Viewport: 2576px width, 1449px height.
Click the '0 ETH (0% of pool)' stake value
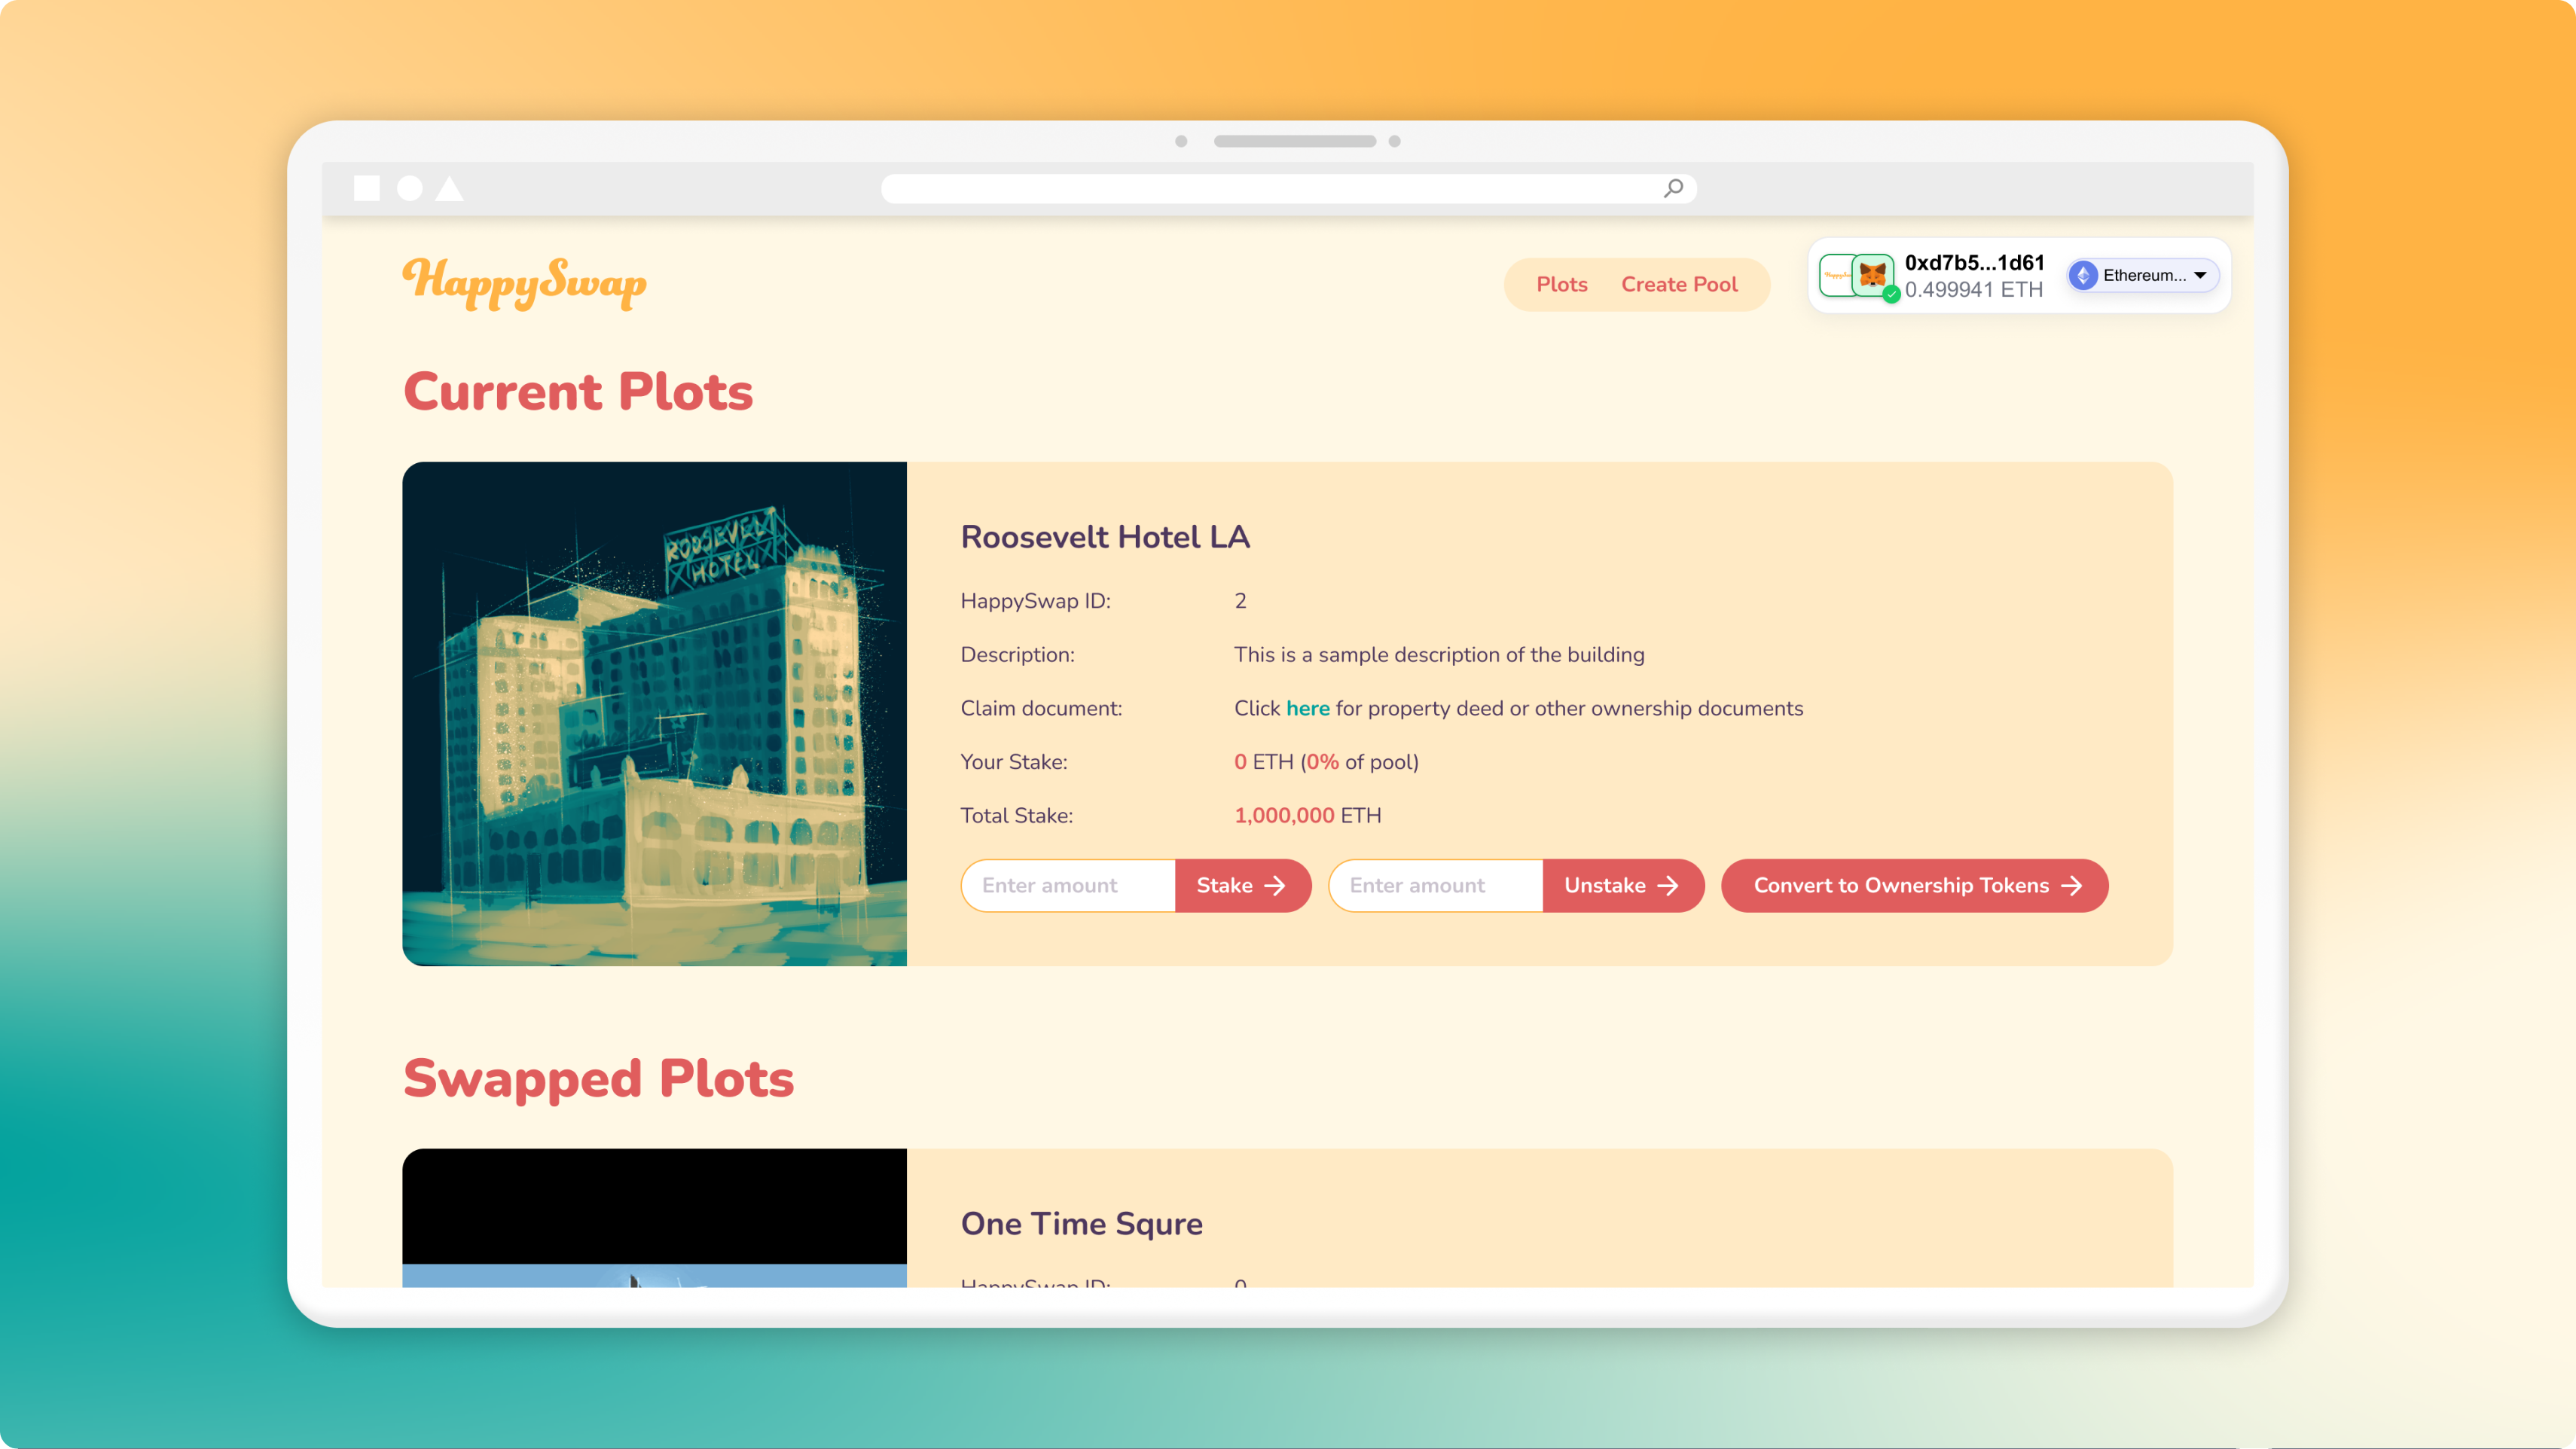coord(1326,762)
